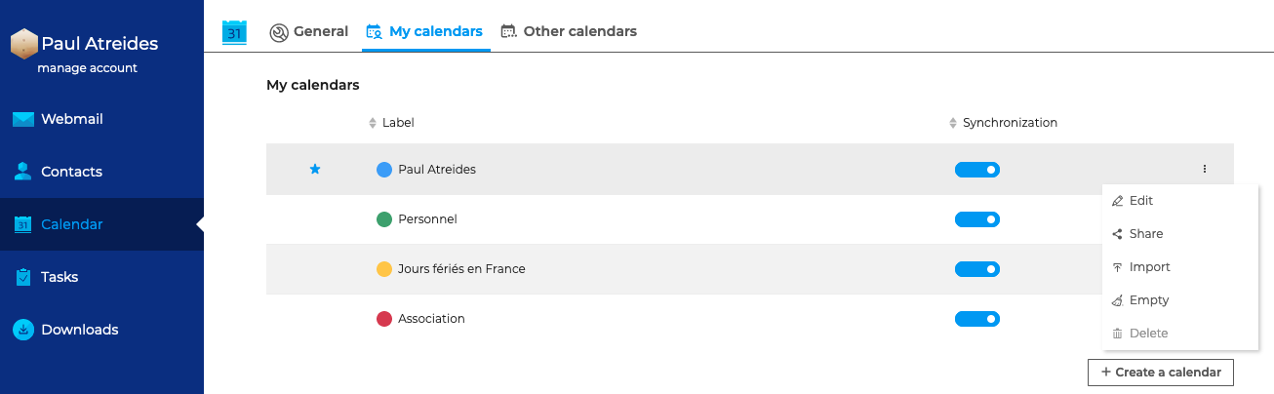
Task: Sort calendars by Label column arrows
Action: point(372,123)
